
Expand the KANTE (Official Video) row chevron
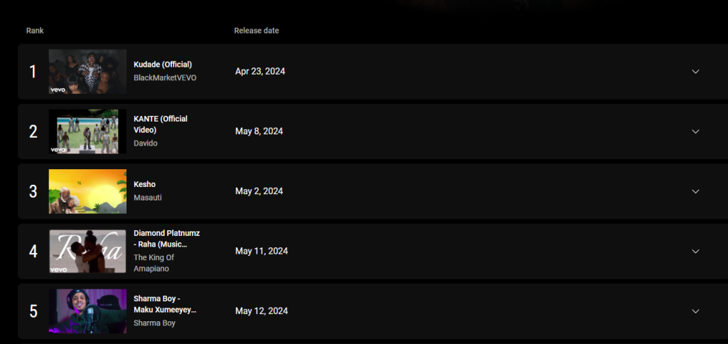[x=695, y=131]
